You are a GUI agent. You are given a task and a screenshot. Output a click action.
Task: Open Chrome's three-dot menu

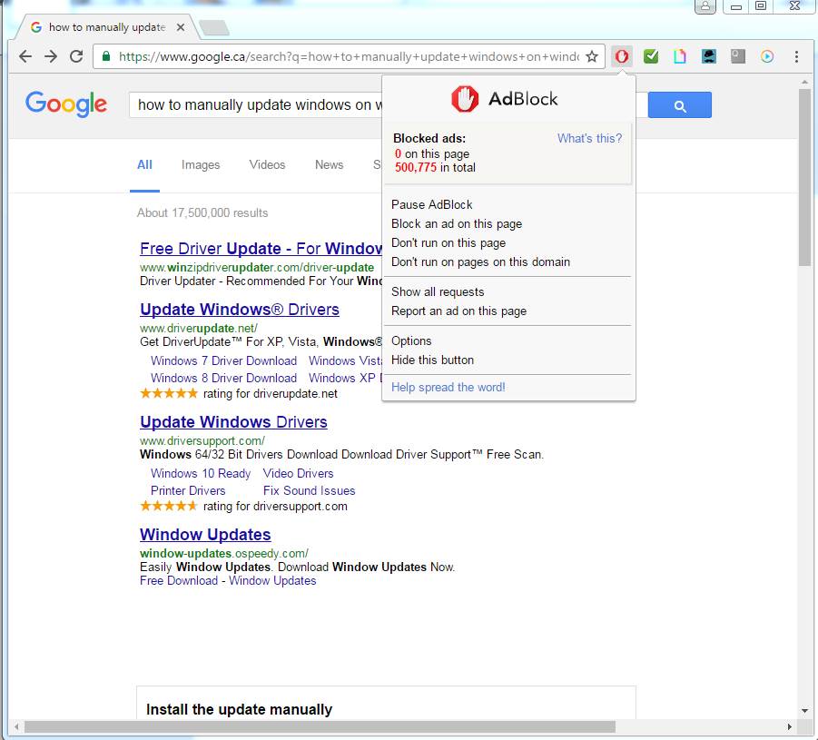(796, 56)
